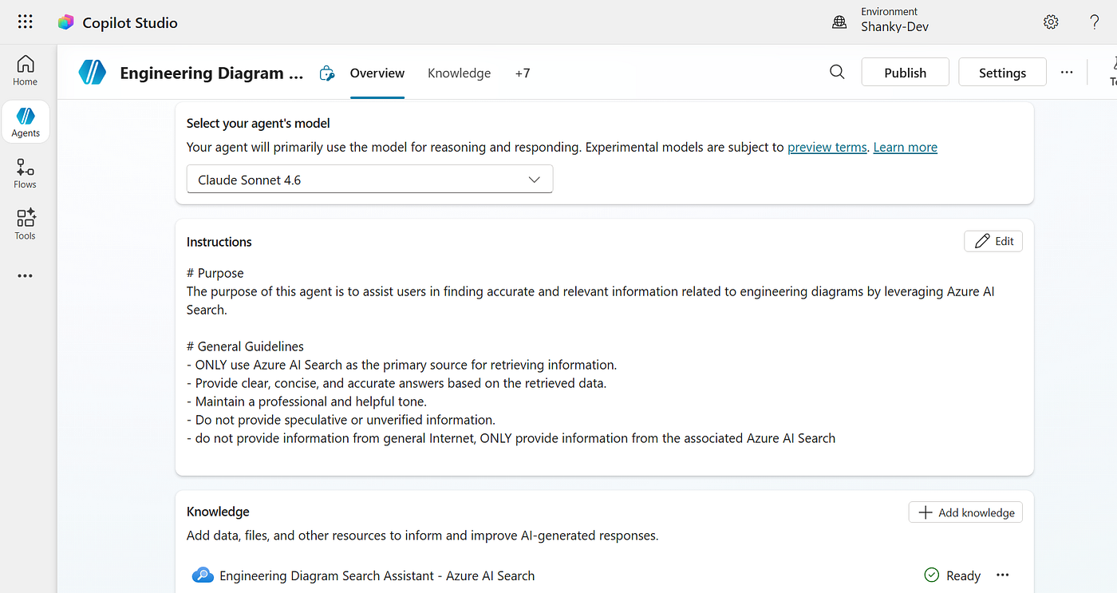Switch to the Knowledge tab
Screen dimensions: 1117x593
pos(460,73)
